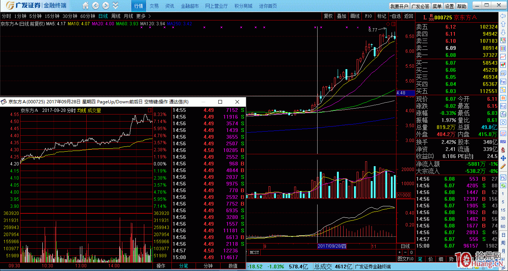Open the 金融超市 tab
This screenshot has width=508, height=271.
(190, 6)
